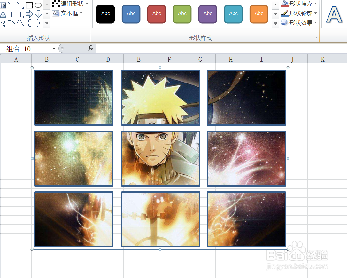Viewport: 347px width, 278px height.
Task: Open the 形状轮廓 dropdown arrow
Action: 316,13
